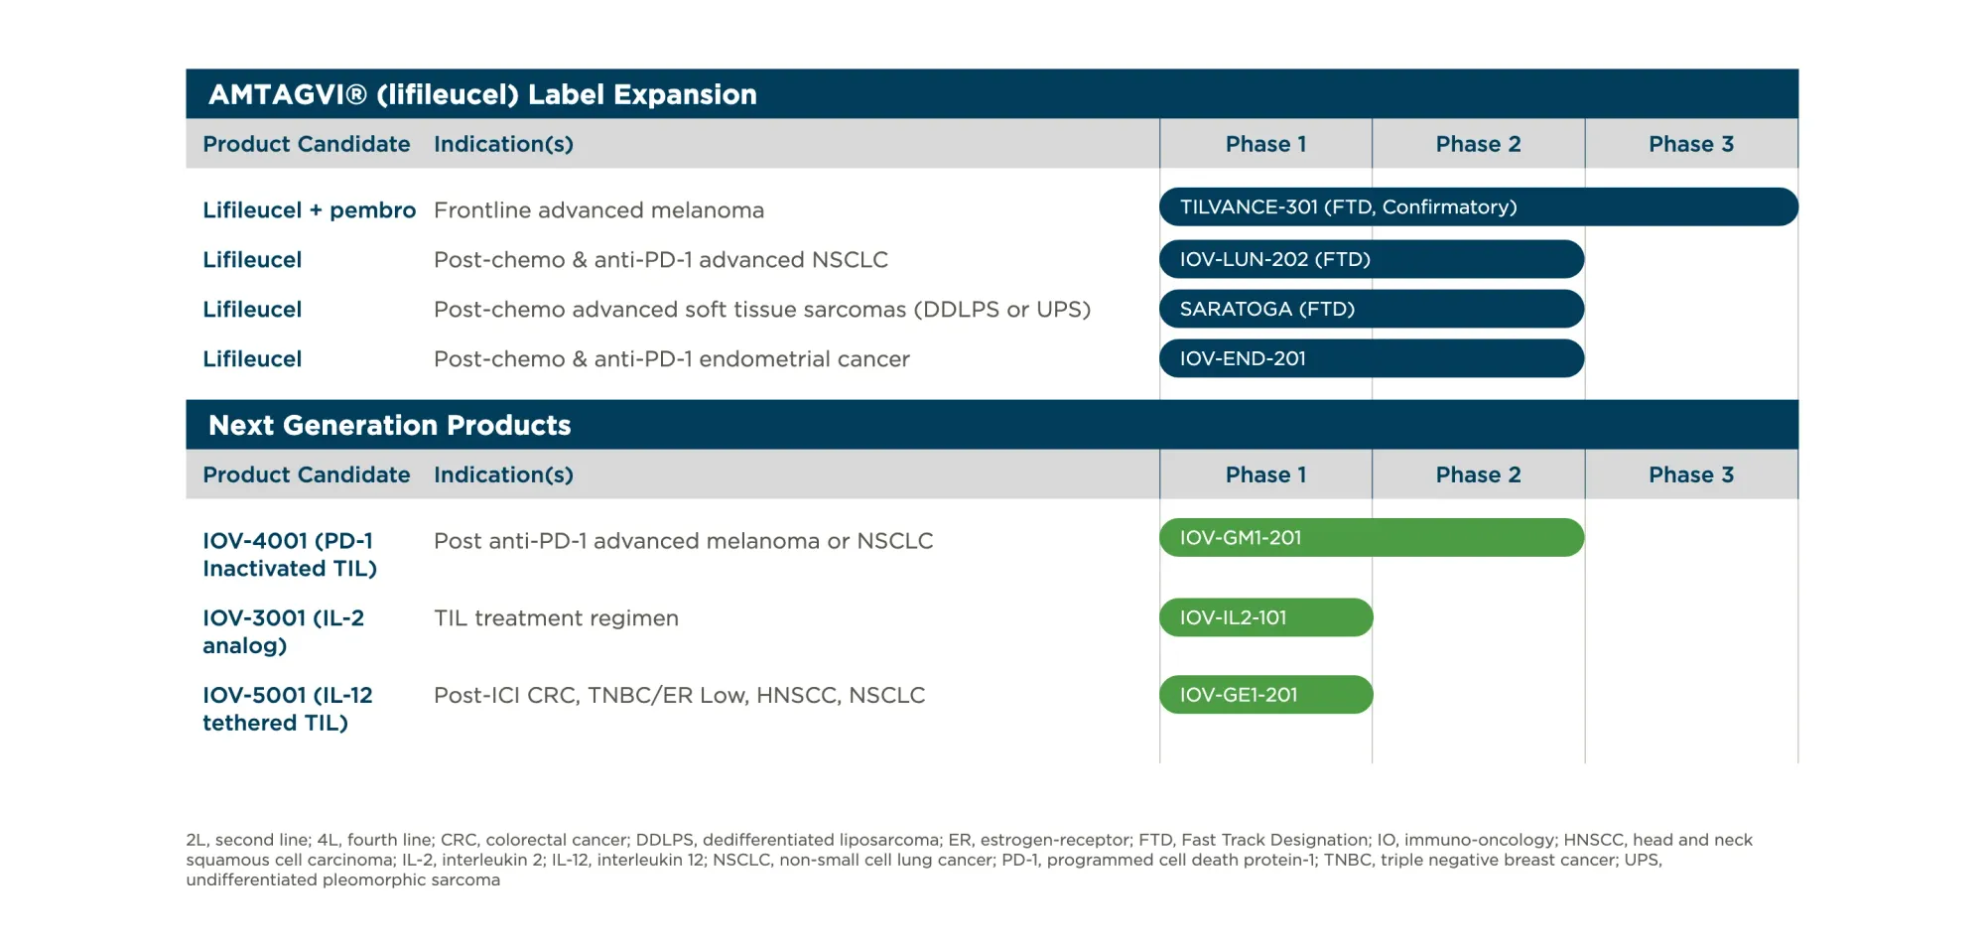Click 'Post-chemo & anti-PD-1 advanced NSCLC' text
This screenshot has width=1985, height=944.
click(x=661, y=260)
